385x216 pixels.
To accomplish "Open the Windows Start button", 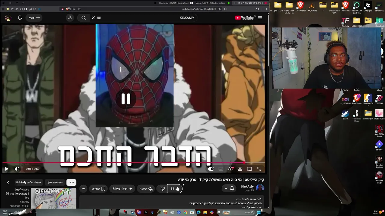I will [259, 212].
